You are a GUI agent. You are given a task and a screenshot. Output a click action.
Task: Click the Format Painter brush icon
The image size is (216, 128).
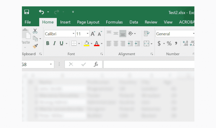[35, 46]
